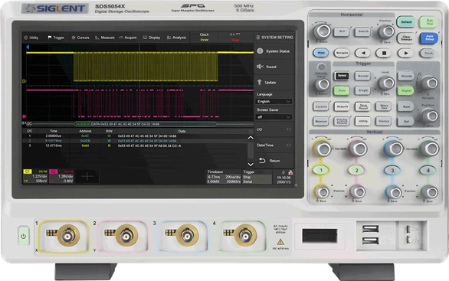Hit the Ref button
Screen dimensions: 449x281
point(406,121)
